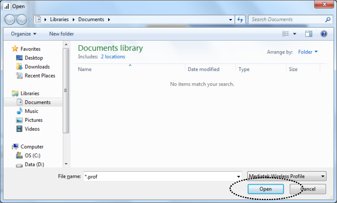Click the Change your view icon

coord(285,34)
